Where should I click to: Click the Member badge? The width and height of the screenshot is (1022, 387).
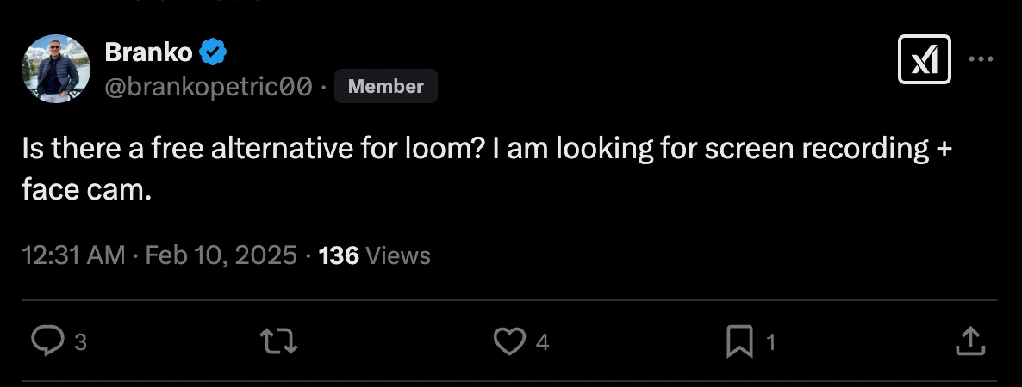click(385, 87)
